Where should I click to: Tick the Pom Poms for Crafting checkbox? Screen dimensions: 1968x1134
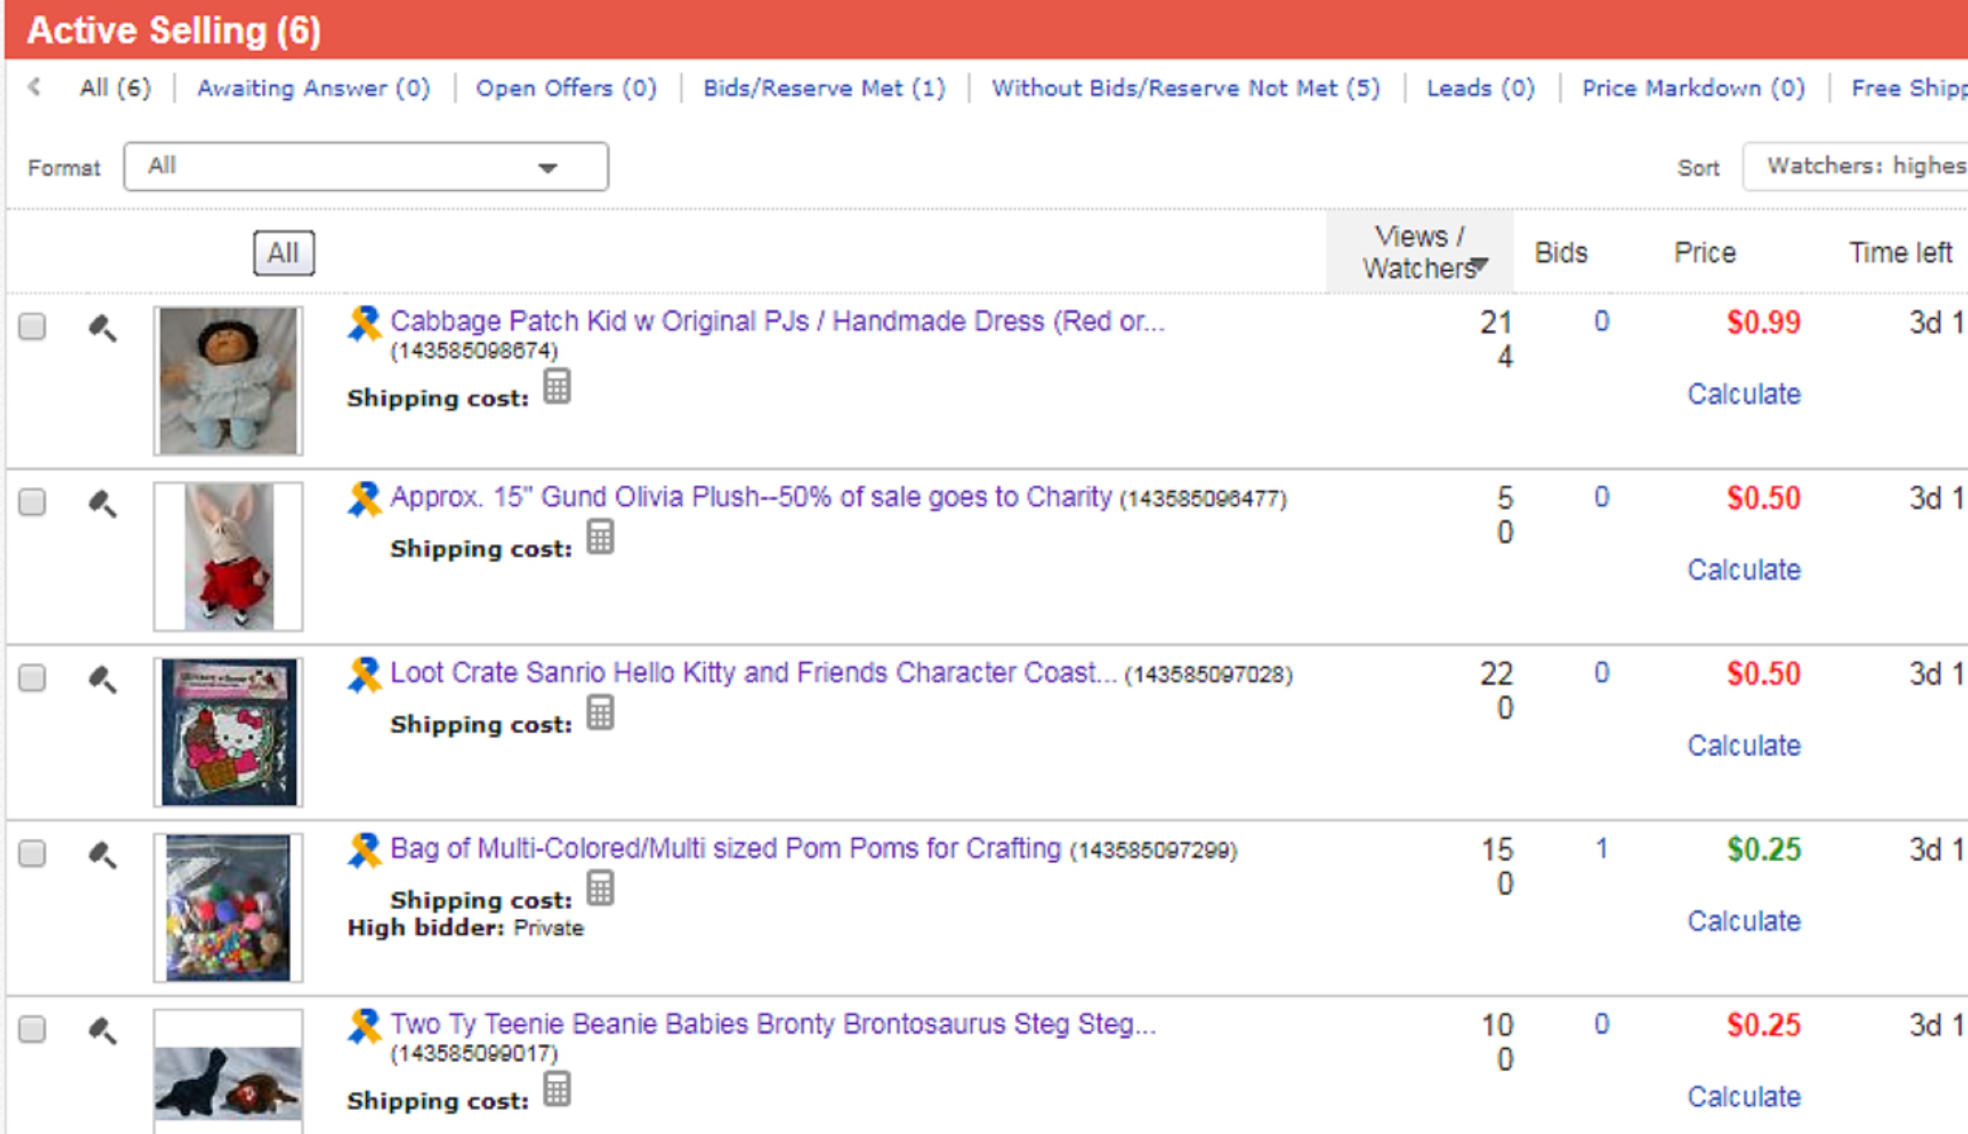point(32,853)
